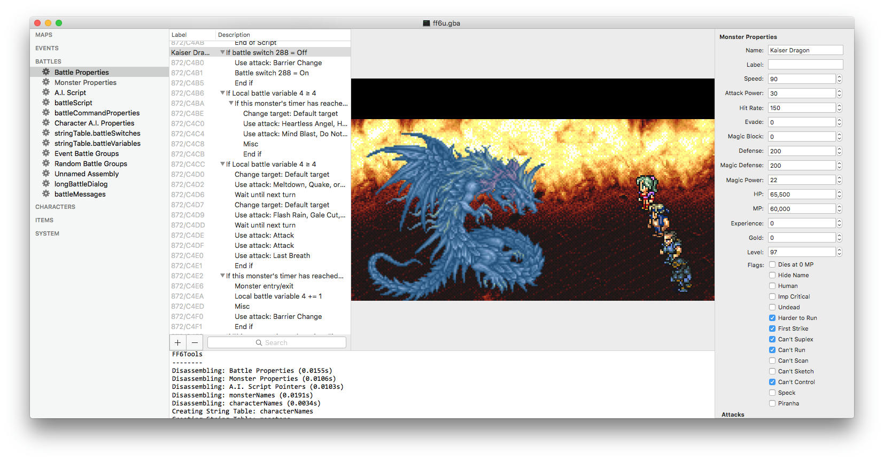Disable the First Strike flag
The height and width of the screenshot is (461, 884).
772,329
